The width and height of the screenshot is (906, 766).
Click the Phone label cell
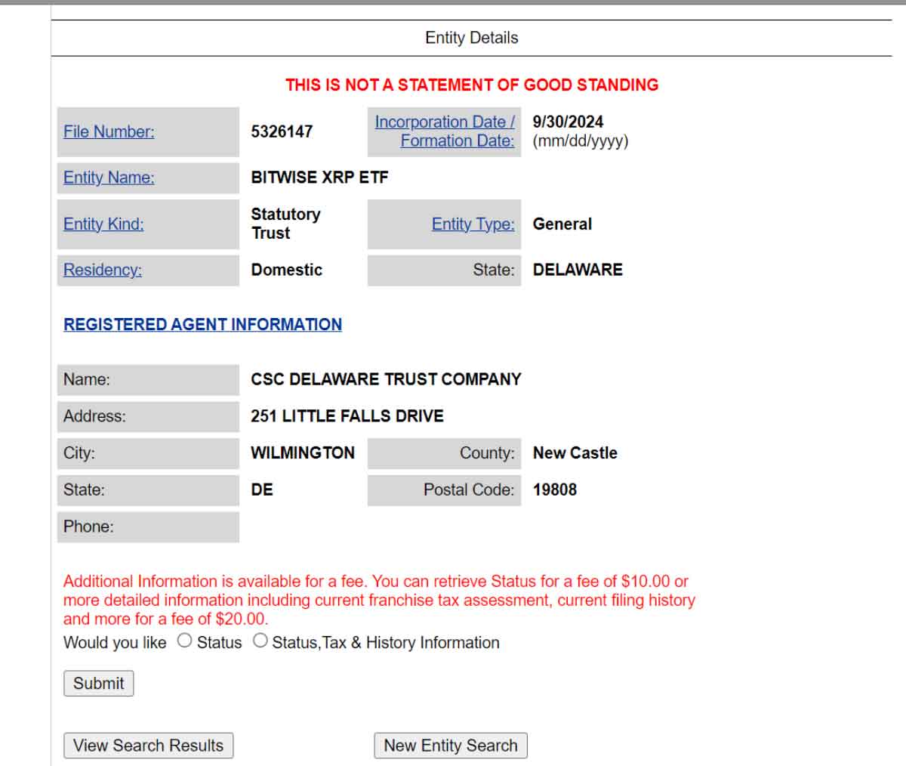[x=148, y=527]
